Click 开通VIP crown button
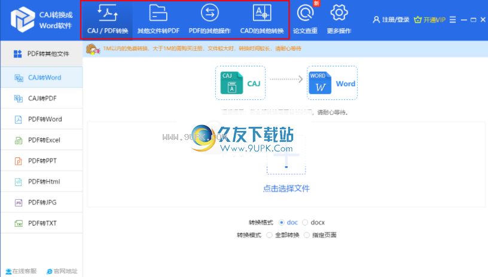 (x=429, y=20)
